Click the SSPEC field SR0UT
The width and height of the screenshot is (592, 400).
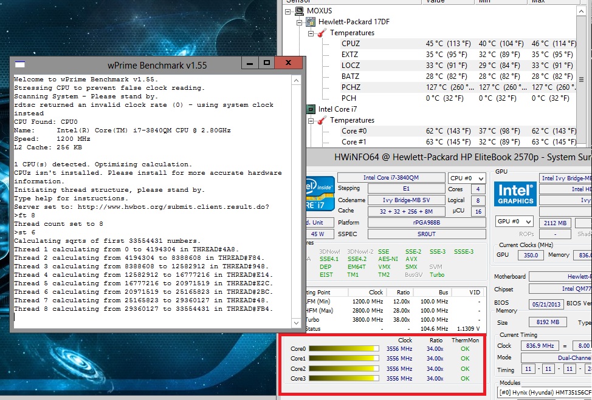click(x=427, y=234)
